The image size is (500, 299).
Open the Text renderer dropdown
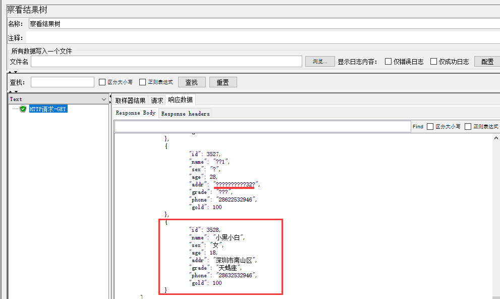(x=59, y=99)
